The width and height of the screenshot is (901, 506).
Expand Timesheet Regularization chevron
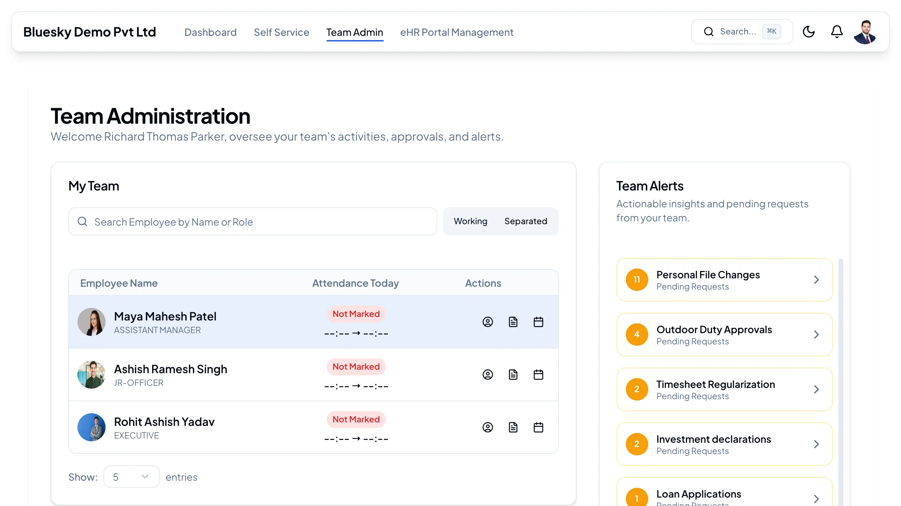[817, 389]
